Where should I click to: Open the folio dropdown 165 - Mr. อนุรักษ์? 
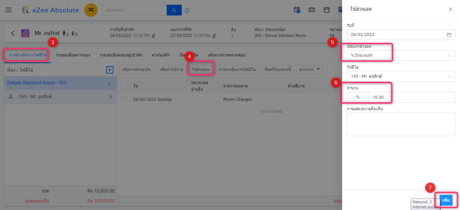401,76
